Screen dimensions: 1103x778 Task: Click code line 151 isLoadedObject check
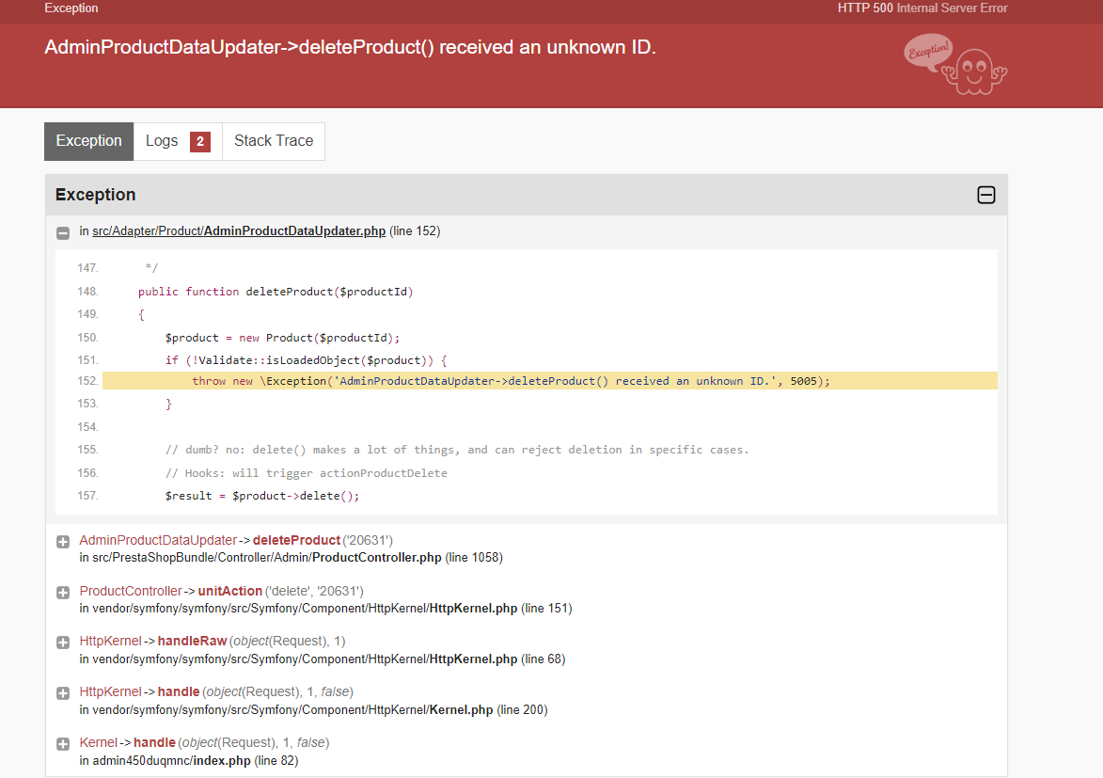point(306,359)
